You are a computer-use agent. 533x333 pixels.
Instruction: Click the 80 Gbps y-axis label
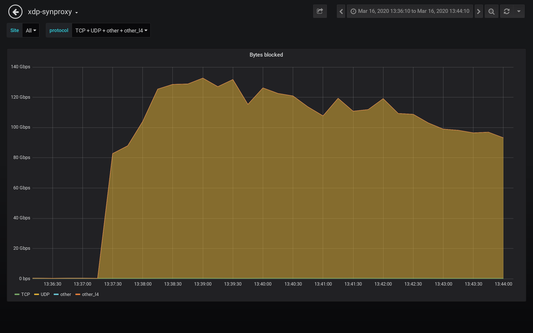click(22, 157)
